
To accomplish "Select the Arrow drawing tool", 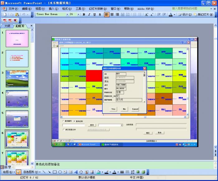I will point(49,172).
